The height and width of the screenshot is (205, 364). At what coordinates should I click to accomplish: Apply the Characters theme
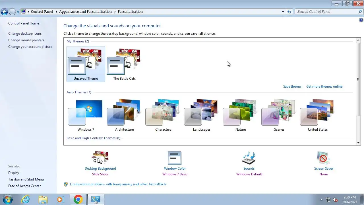163,115
